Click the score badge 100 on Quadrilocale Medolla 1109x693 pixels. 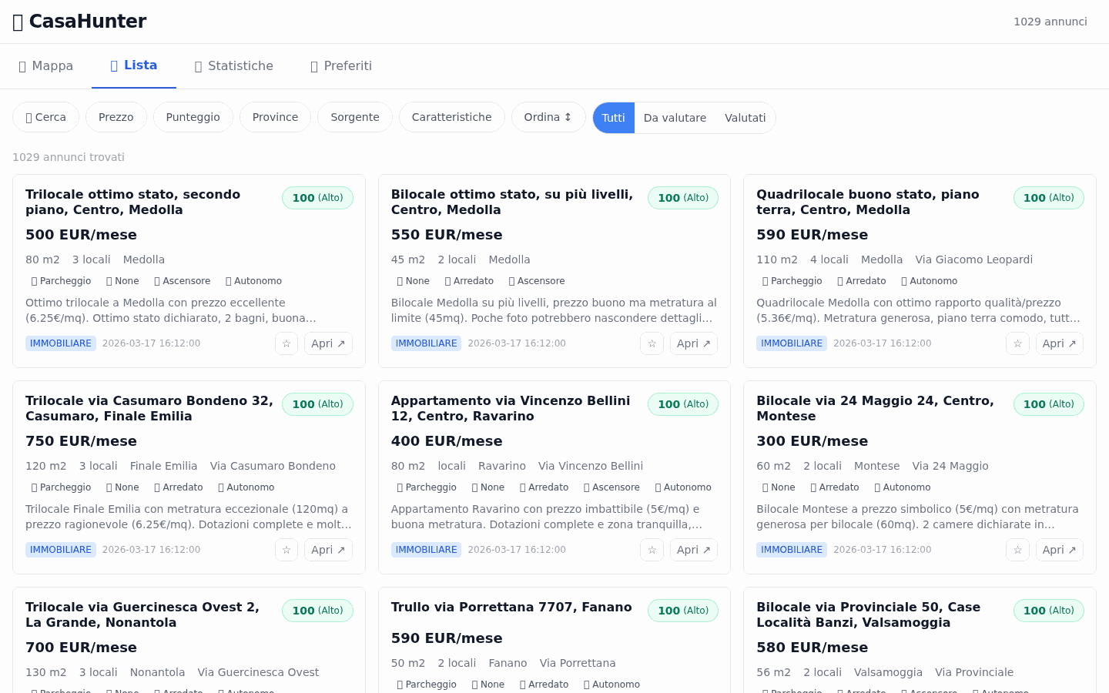click(x=1048, y=198)
